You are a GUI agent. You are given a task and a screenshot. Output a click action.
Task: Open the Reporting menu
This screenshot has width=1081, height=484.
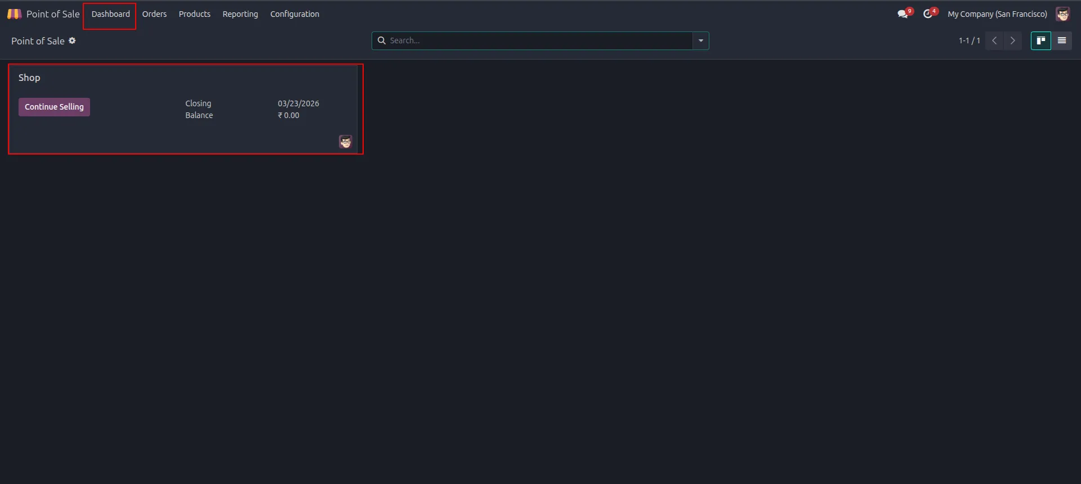(x=240, y=14)
